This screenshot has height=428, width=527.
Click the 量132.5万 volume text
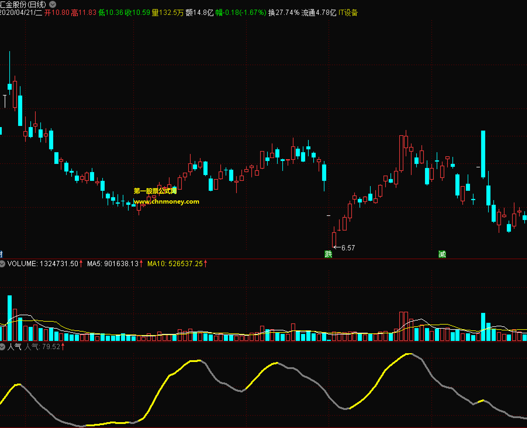(168, 13)
